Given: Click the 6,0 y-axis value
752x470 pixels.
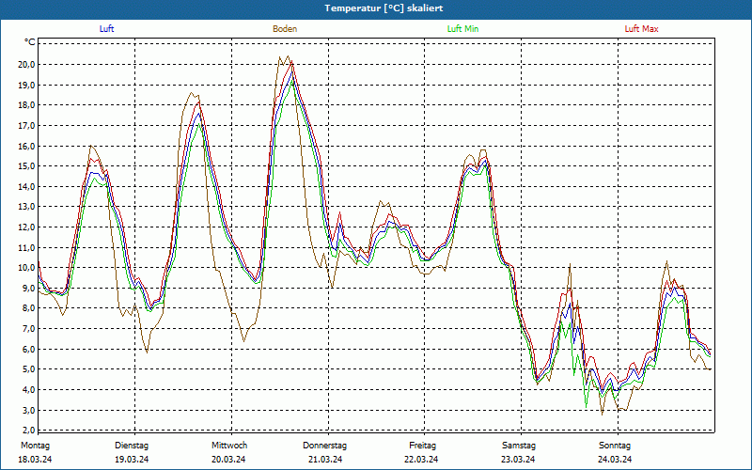Looking at the screenshot, I should coord(28,349).
